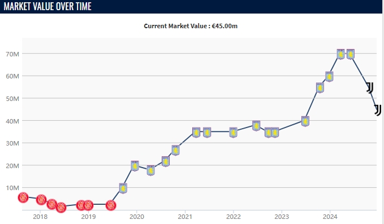Select the lowest red crest marker in mid-2018
Viewport: 384px width, 224px height.
coord(61,208)
